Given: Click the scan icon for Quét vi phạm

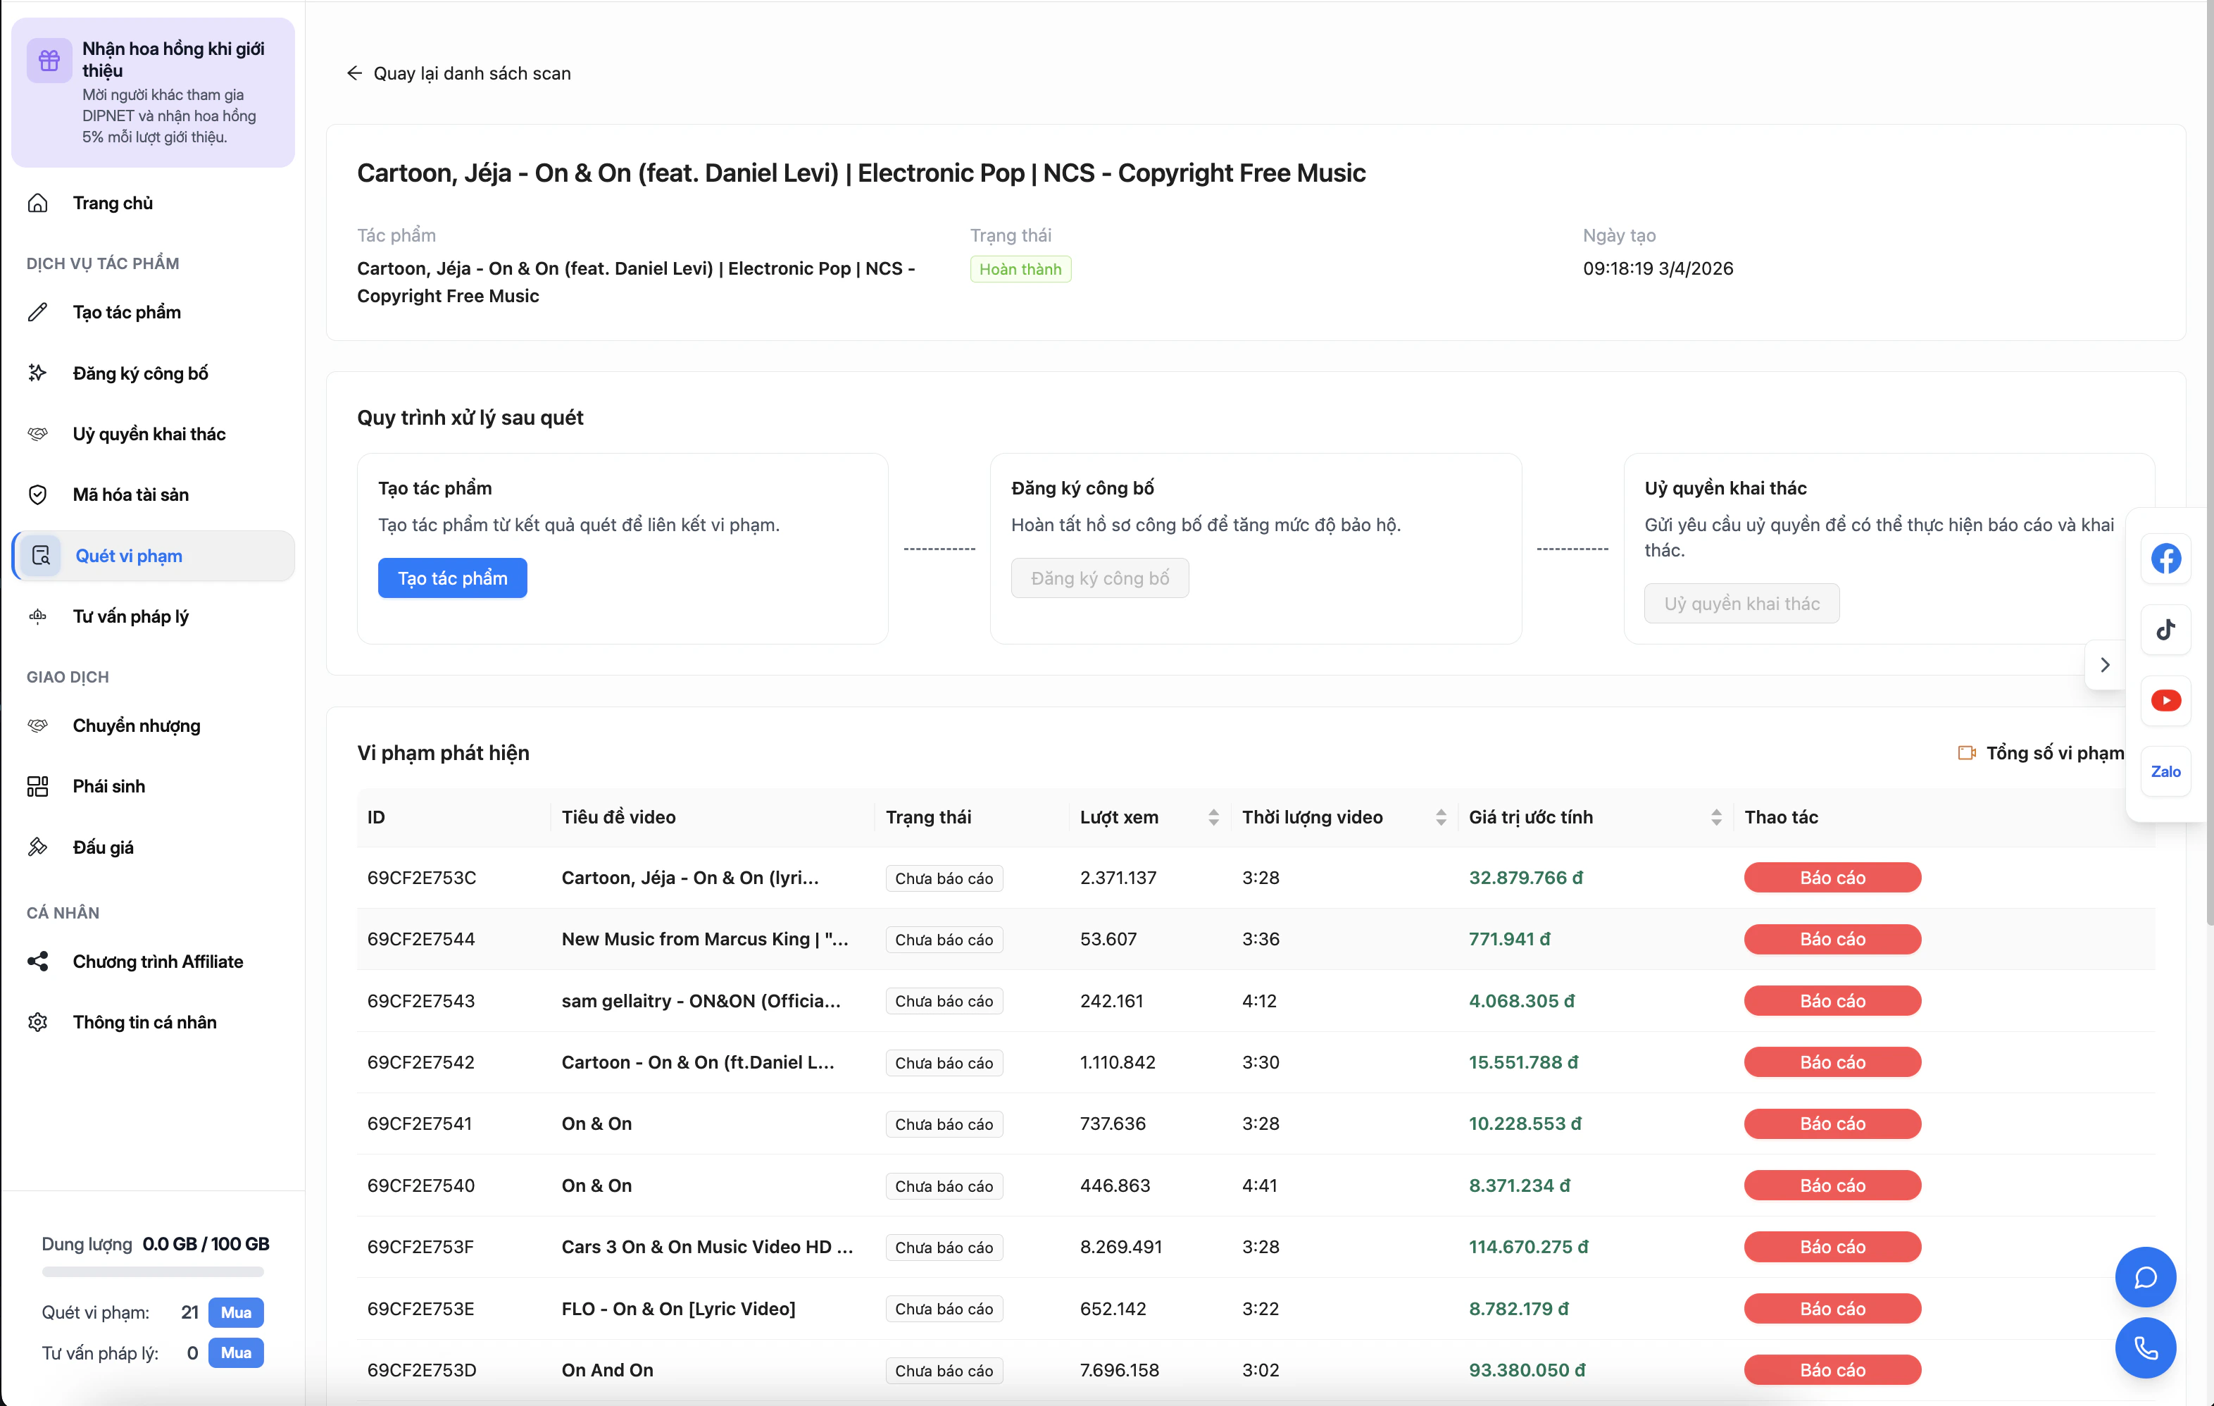Looking at the screenshot, I should (42, 555).
